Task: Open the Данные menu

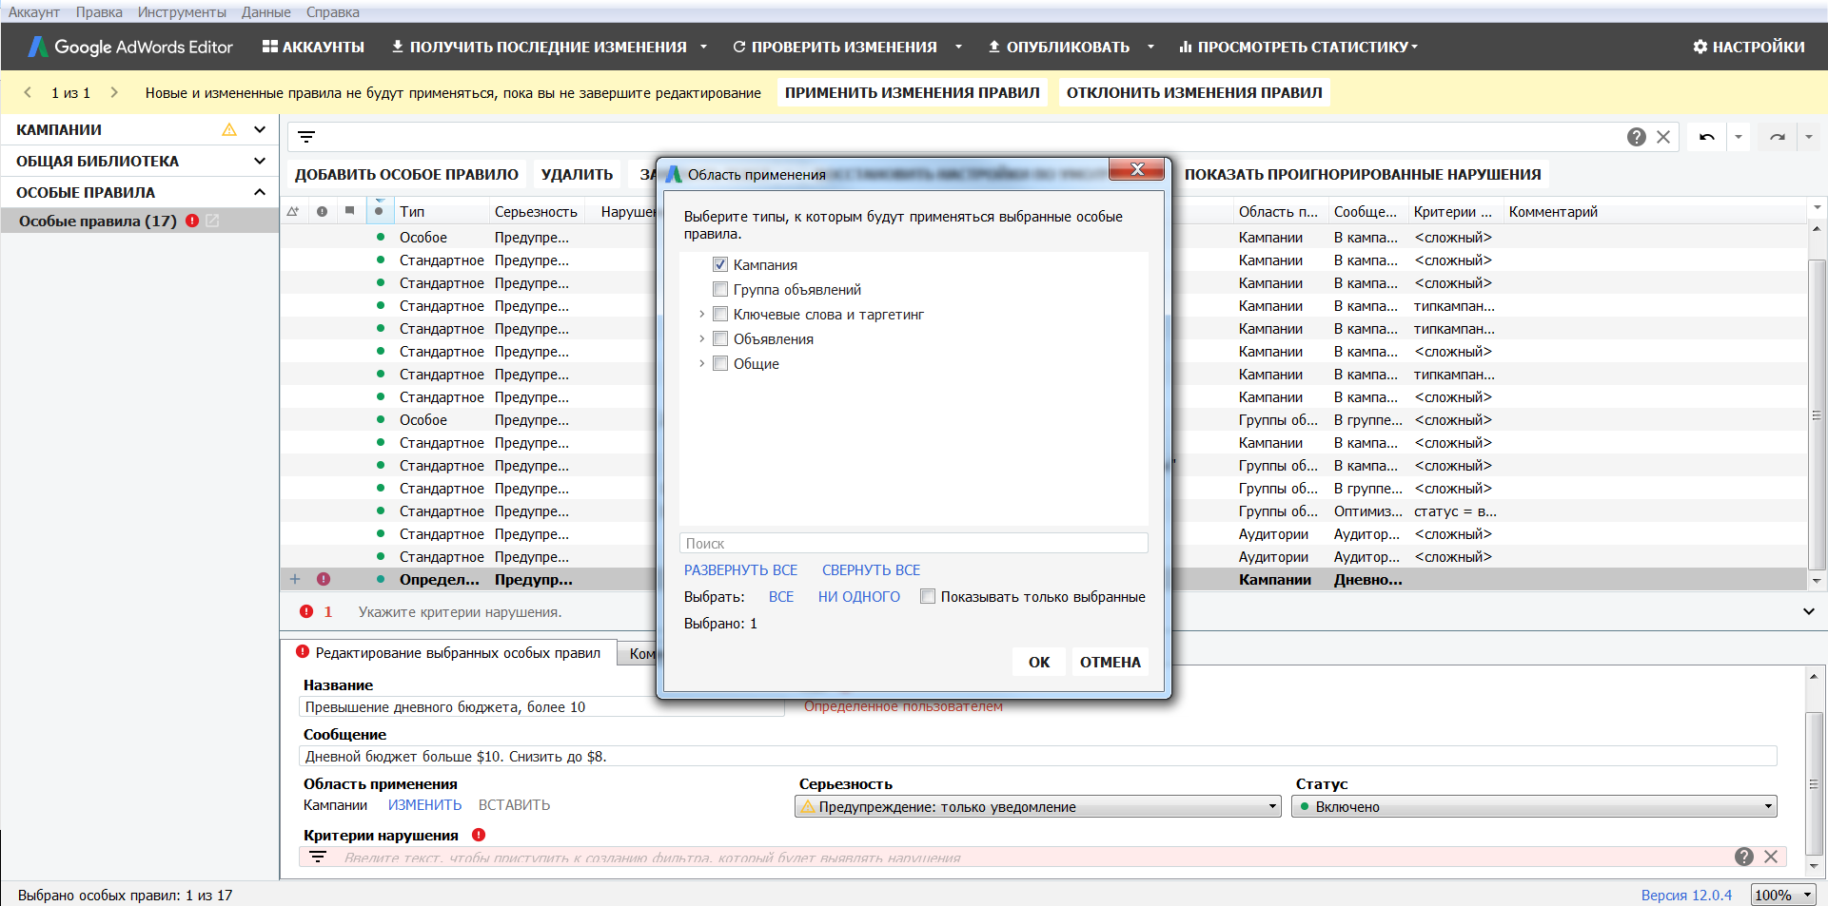Action: [265, 12]
